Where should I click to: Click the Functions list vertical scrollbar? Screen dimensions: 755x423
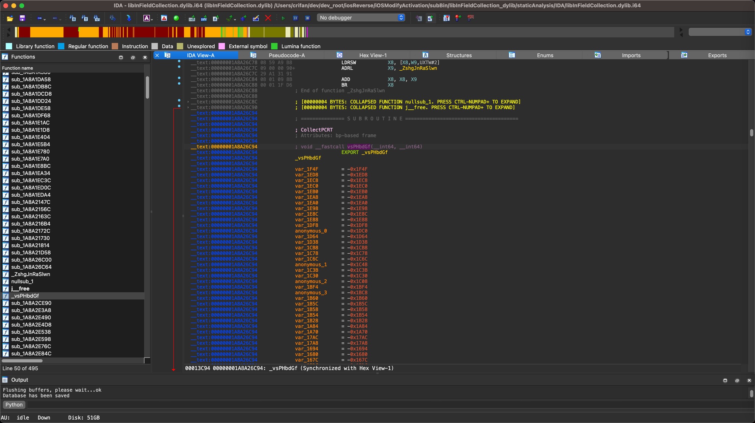147,88
